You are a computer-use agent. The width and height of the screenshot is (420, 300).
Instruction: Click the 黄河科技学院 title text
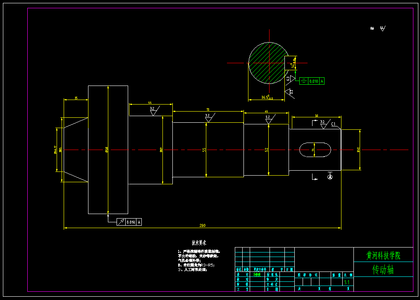click(x=383, y=255)
